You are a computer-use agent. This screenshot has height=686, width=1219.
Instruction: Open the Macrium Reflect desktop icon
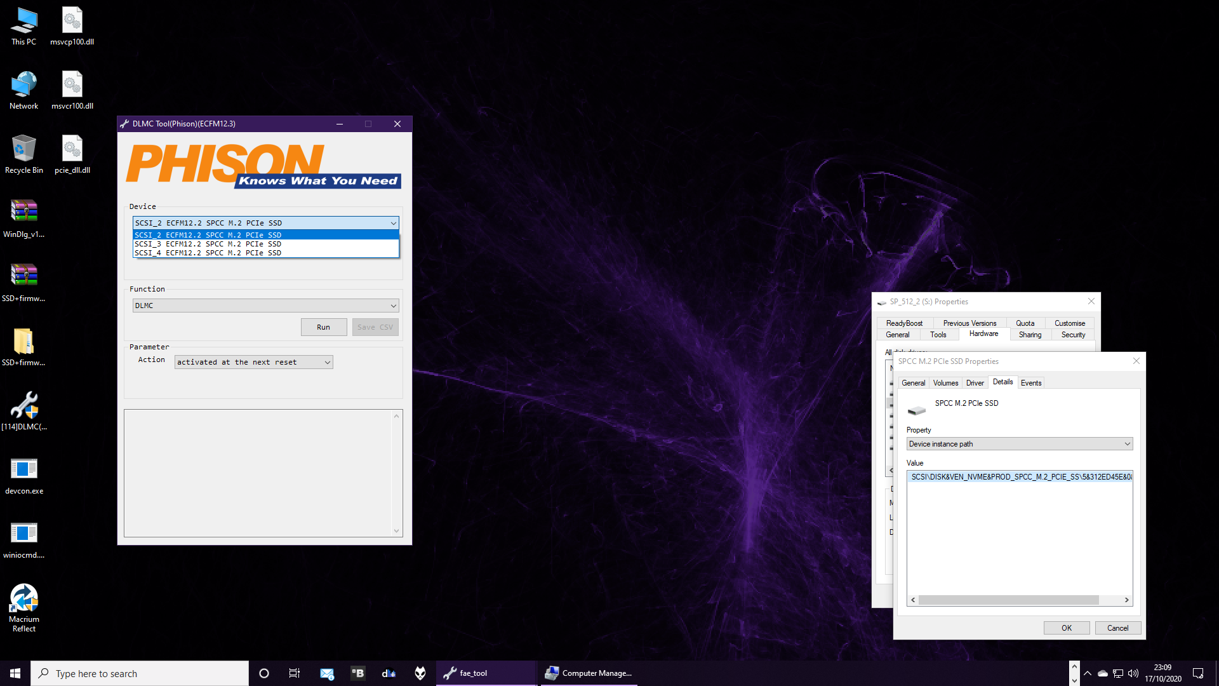click(24, 608)
